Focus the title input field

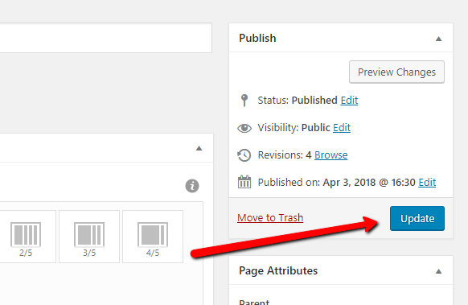click(105, 38)
